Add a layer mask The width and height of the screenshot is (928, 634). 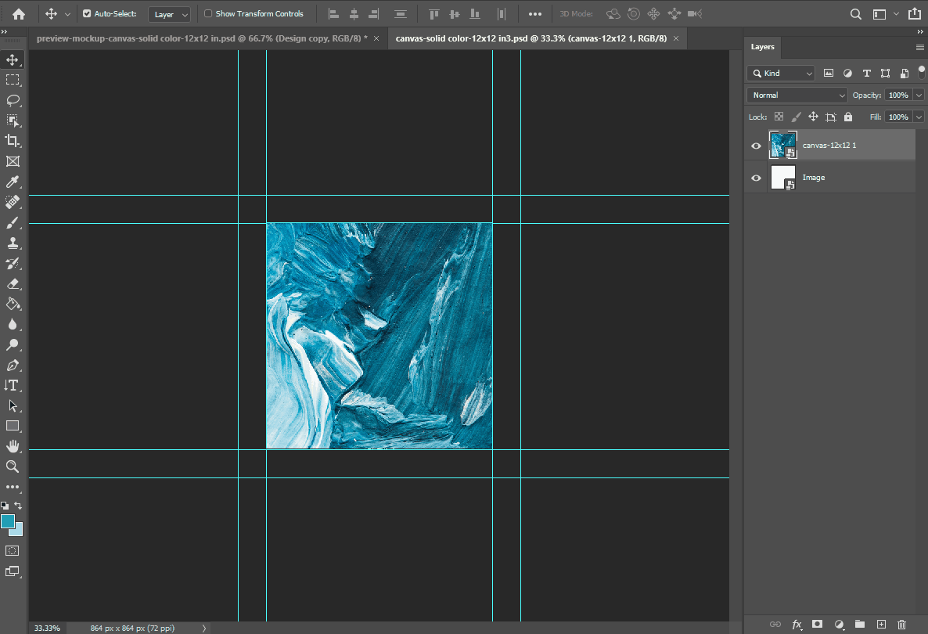[x=818, y=625]
